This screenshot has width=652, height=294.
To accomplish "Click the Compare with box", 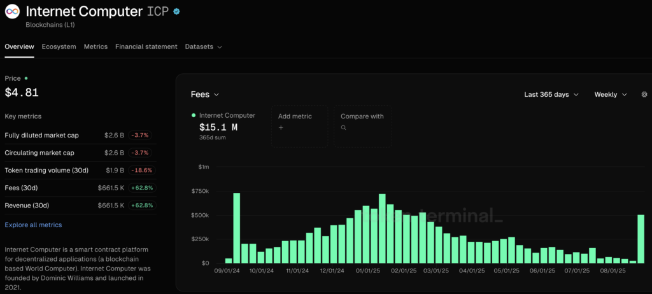I will click(x=362, y=126).
